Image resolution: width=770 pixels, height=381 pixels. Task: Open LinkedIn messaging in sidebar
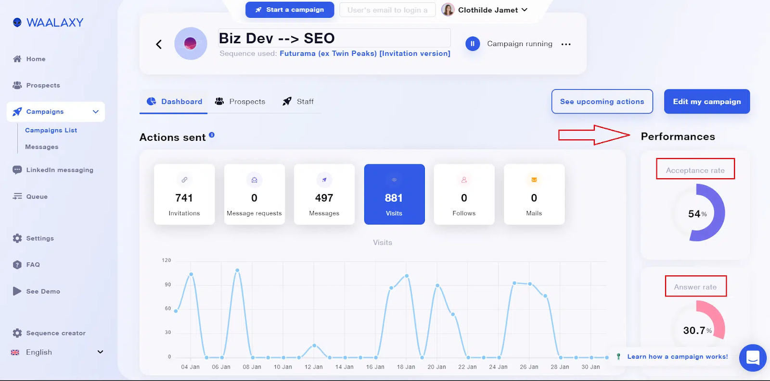[x=53, y=170]
